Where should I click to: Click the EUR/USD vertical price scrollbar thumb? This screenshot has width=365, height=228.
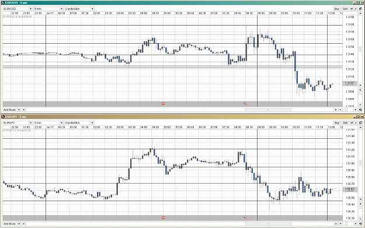(x=360, y=49)
